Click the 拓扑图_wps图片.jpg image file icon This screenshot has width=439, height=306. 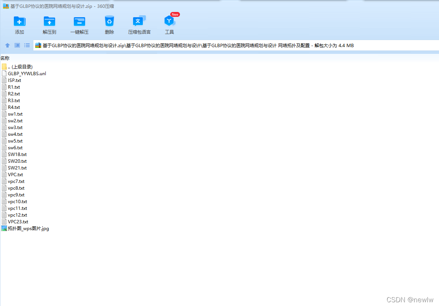4,228
